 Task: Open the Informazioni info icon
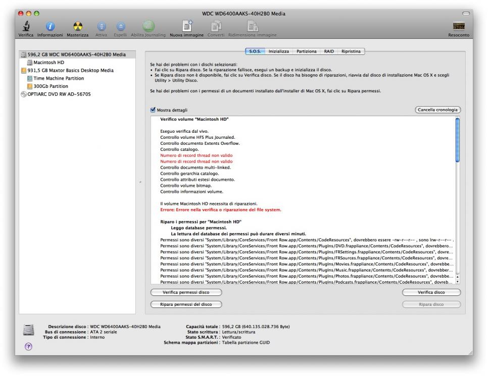(50, 26)
